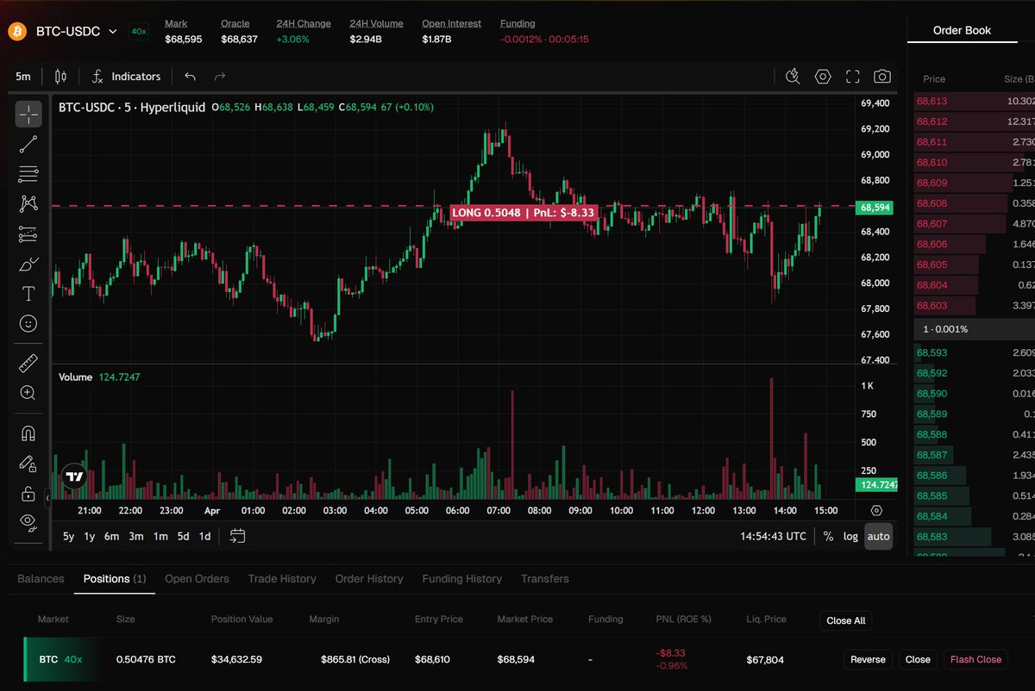Set chart range to 3m
Image resolution: width=1035 pixels, height=691 pixels.
[x=136, y=536]
